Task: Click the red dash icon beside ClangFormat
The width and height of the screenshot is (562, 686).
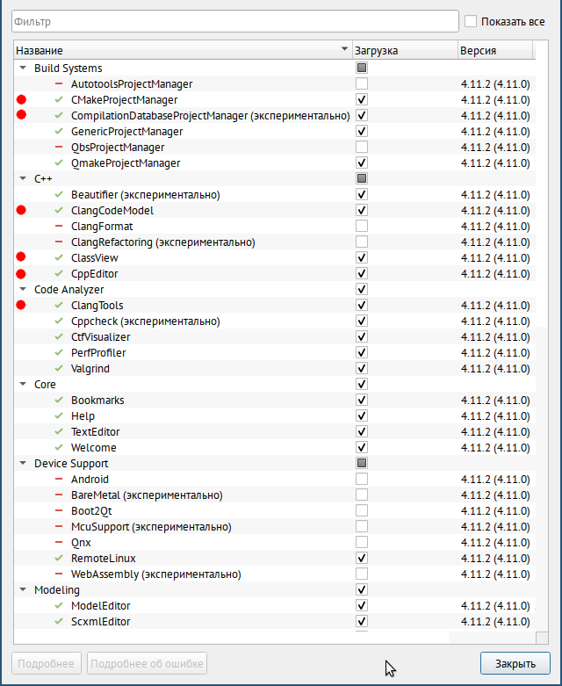Action: coord(59,227)
